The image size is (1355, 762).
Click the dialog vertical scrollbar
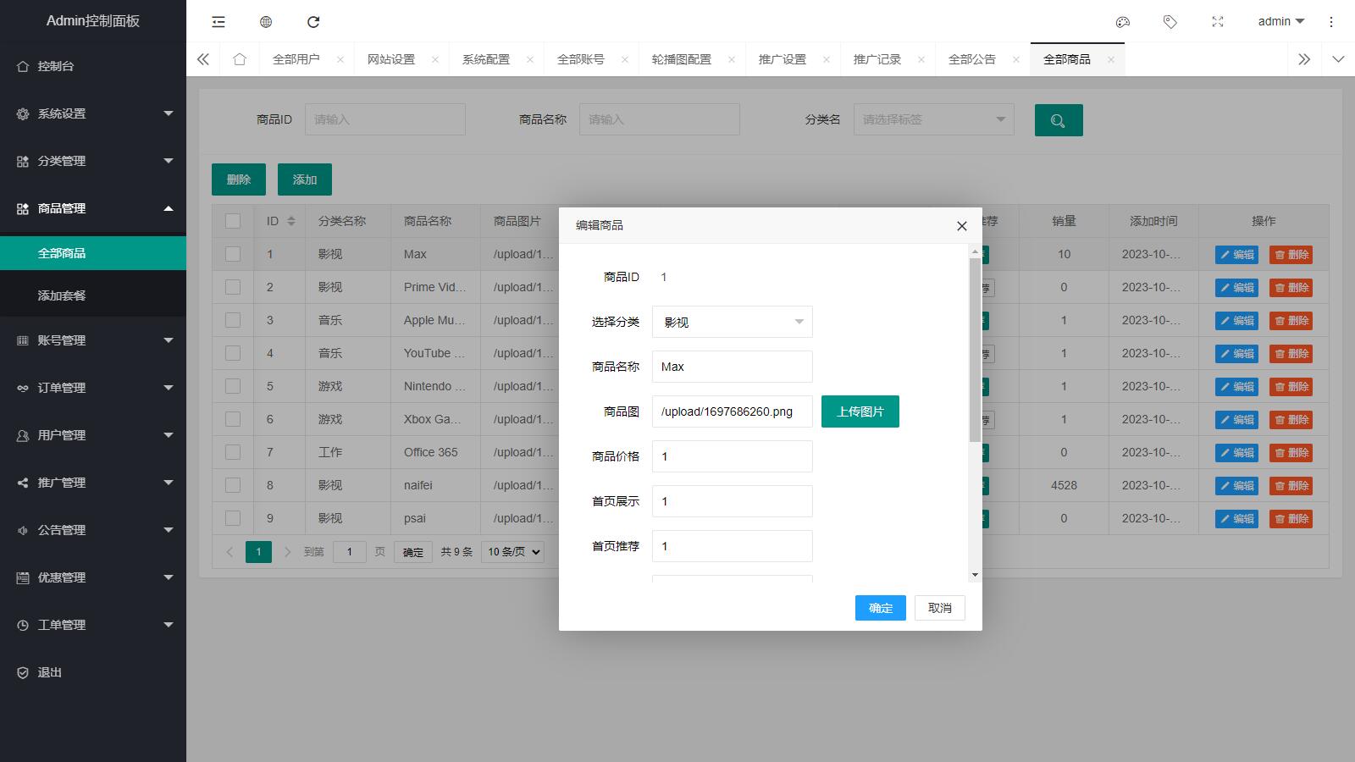tap(975, 349)
